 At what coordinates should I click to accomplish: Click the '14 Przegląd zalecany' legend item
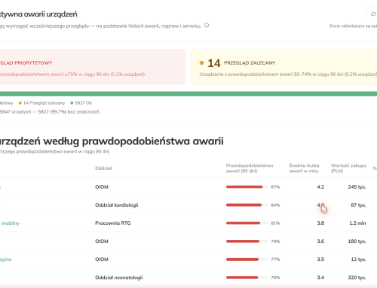[41, 103]
